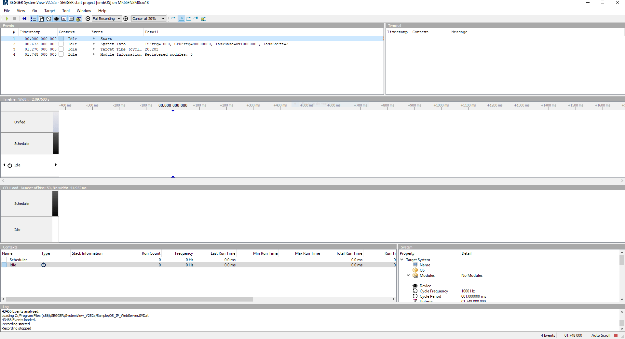Image resolution: width=625 pixels, height=339 pixels.
Task: Open the Target menu
Action: pos(49,11)
